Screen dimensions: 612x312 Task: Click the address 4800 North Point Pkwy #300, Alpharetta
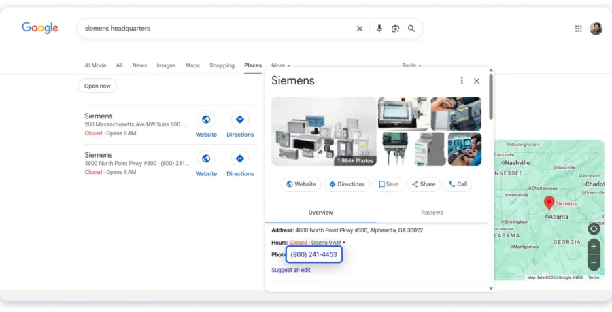359,230
